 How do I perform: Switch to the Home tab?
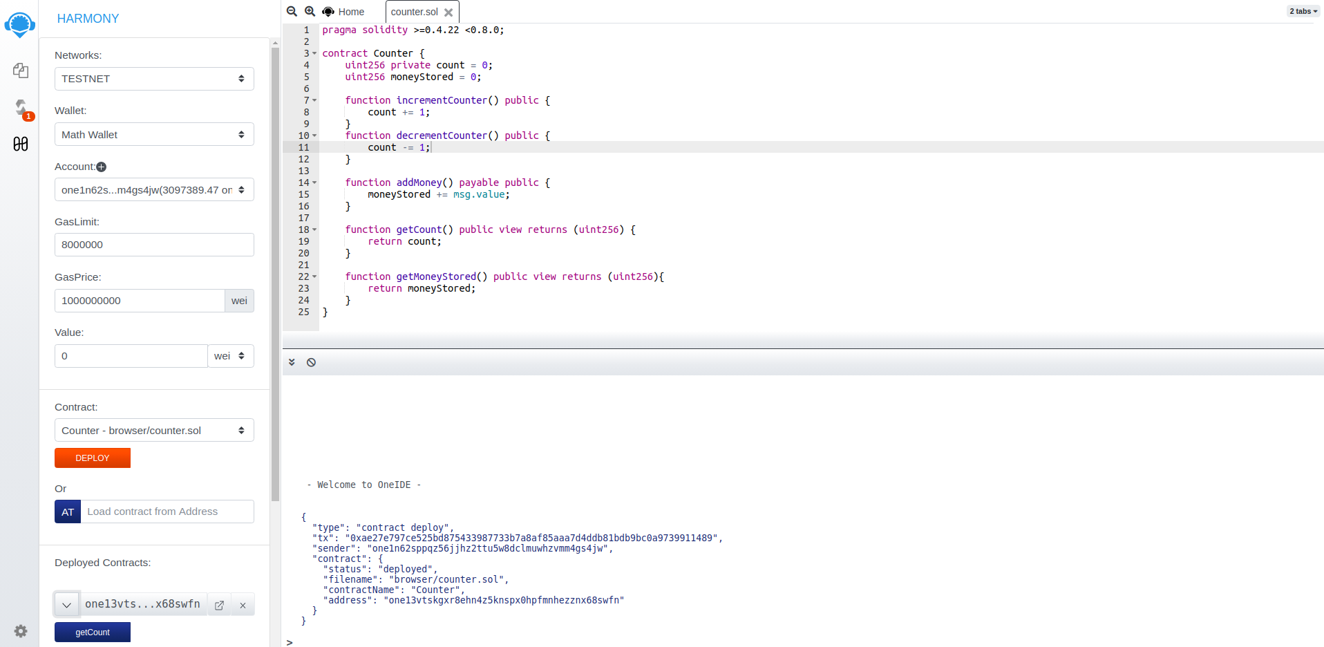343,12
